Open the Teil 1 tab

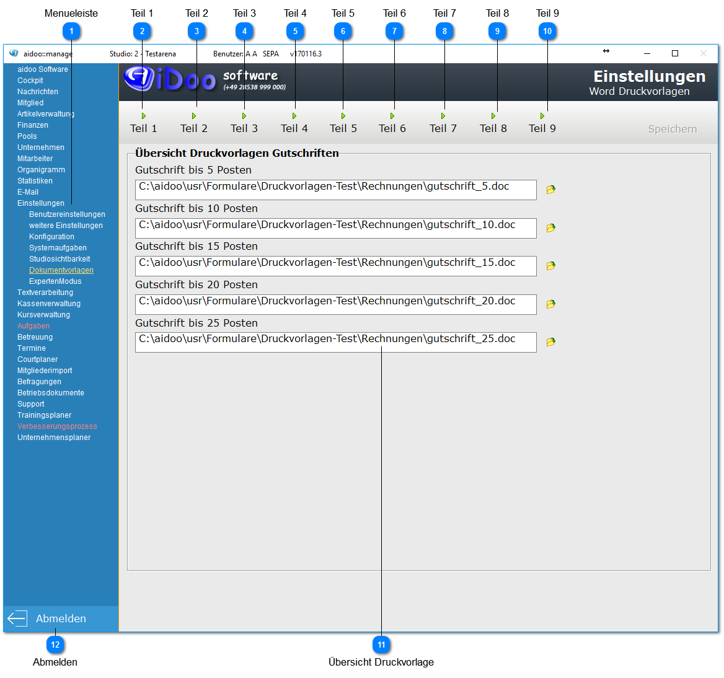(144, 124)
